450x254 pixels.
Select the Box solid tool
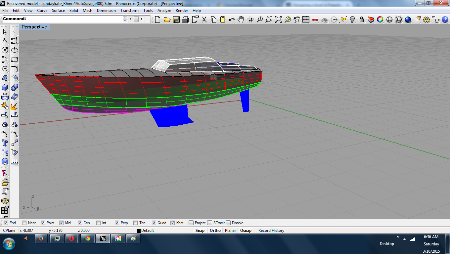tap(5, 87)
